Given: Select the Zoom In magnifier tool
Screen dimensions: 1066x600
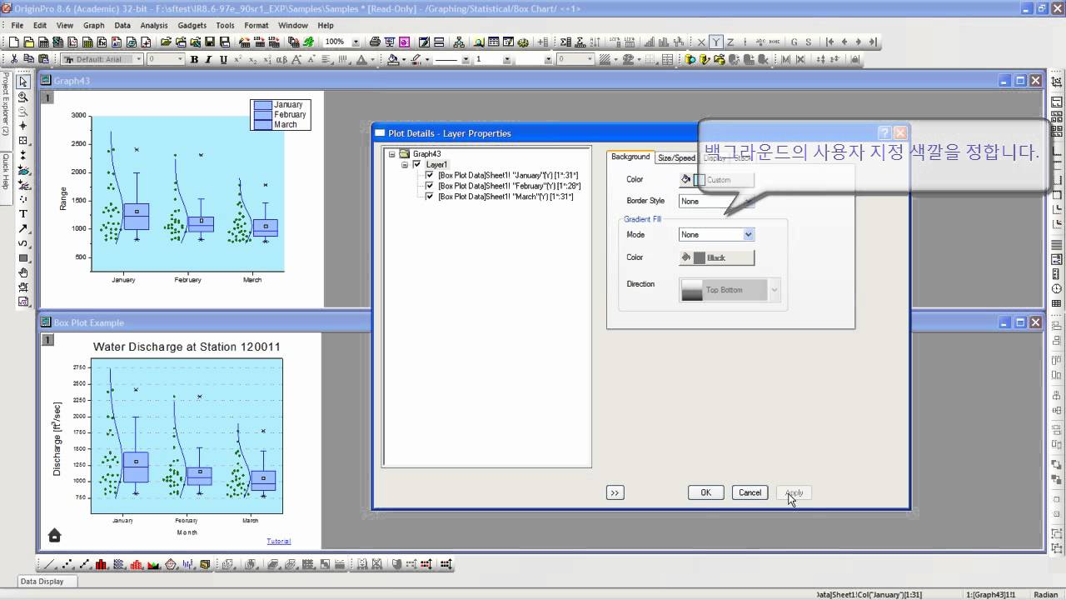Looking at the screenshot, I should [23, 97].
